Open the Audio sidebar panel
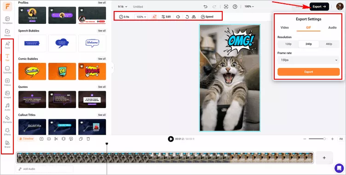Screen dimensions: 346x175 point(7,107)
